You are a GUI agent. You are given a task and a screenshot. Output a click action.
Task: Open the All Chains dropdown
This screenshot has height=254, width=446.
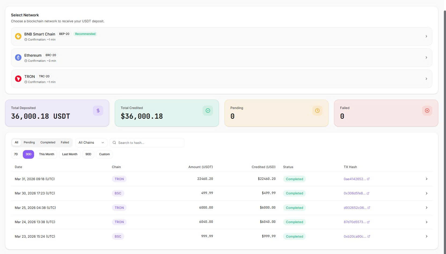[x=91, y=143]
